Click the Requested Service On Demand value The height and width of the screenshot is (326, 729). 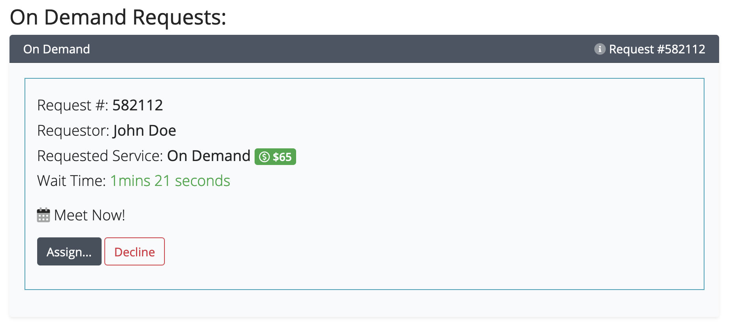click(208, 156)
